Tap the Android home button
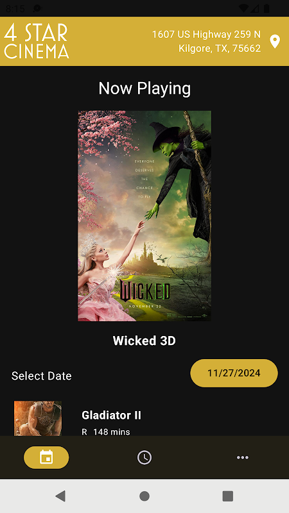Screen dimensions: 289x513 (x=144, y=496)
